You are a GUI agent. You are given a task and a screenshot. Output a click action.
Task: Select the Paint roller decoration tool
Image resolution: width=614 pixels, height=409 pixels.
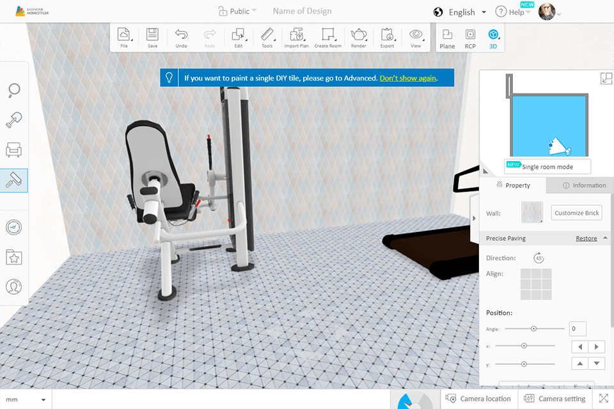13,180
